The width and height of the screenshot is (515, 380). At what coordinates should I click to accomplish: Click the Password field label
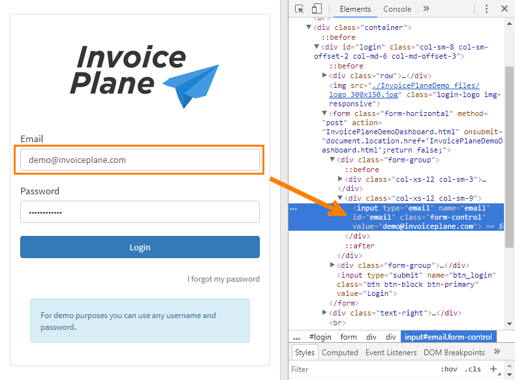point(40,191)
